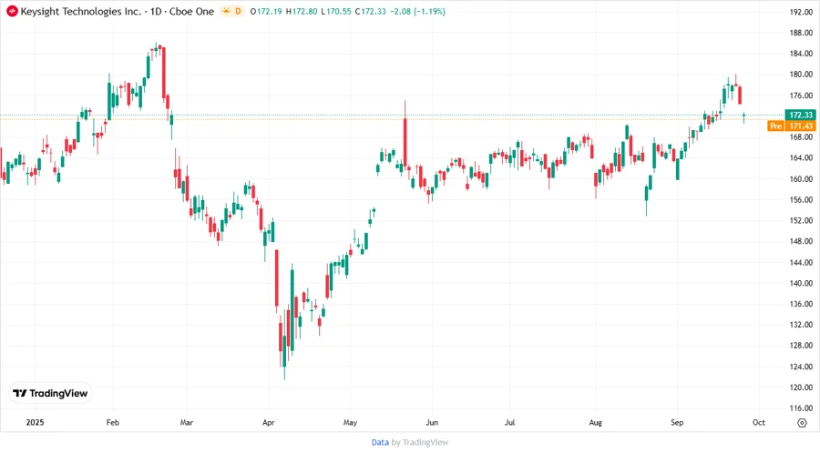Click the 144.00 price axis label
This screenshot has height=453, width=820.
pos(801,263)
